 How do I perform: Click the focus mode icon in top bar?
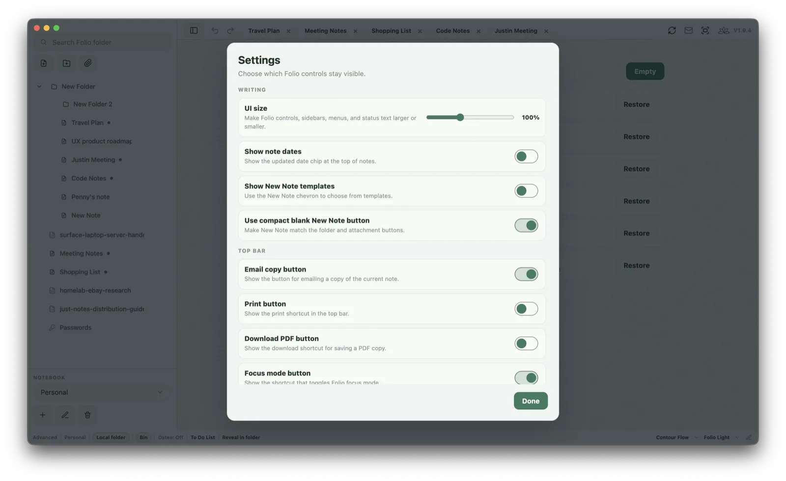[x=705, y=30]
